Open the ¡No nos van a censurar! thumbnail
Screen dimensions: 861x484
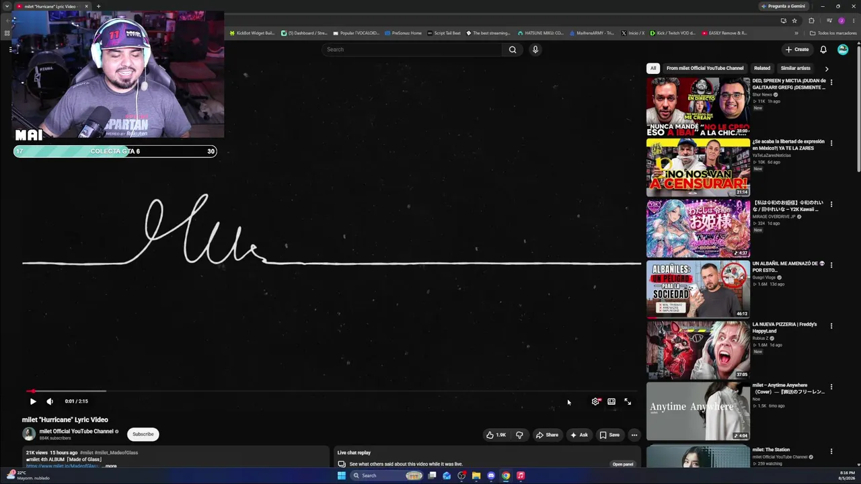click(x=698, y=167)
